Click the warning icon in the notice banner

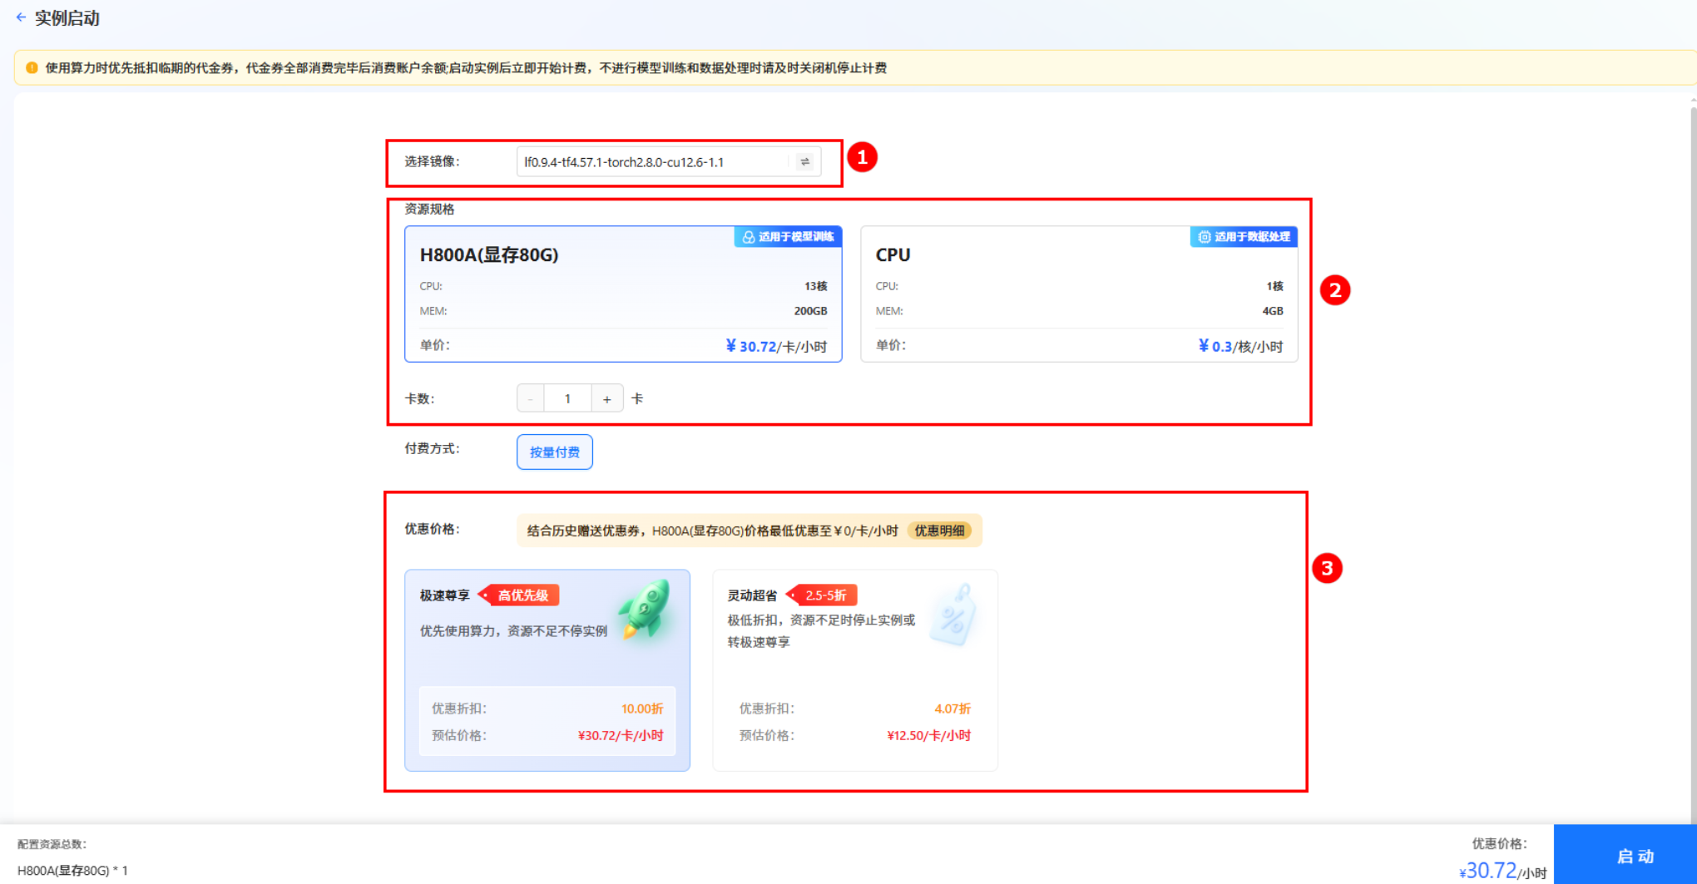33,69
